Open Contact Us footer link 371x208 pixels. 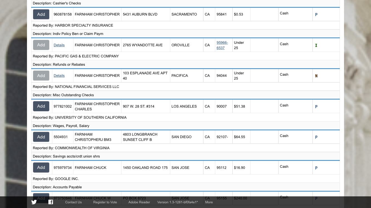click(x=73, y=202)
